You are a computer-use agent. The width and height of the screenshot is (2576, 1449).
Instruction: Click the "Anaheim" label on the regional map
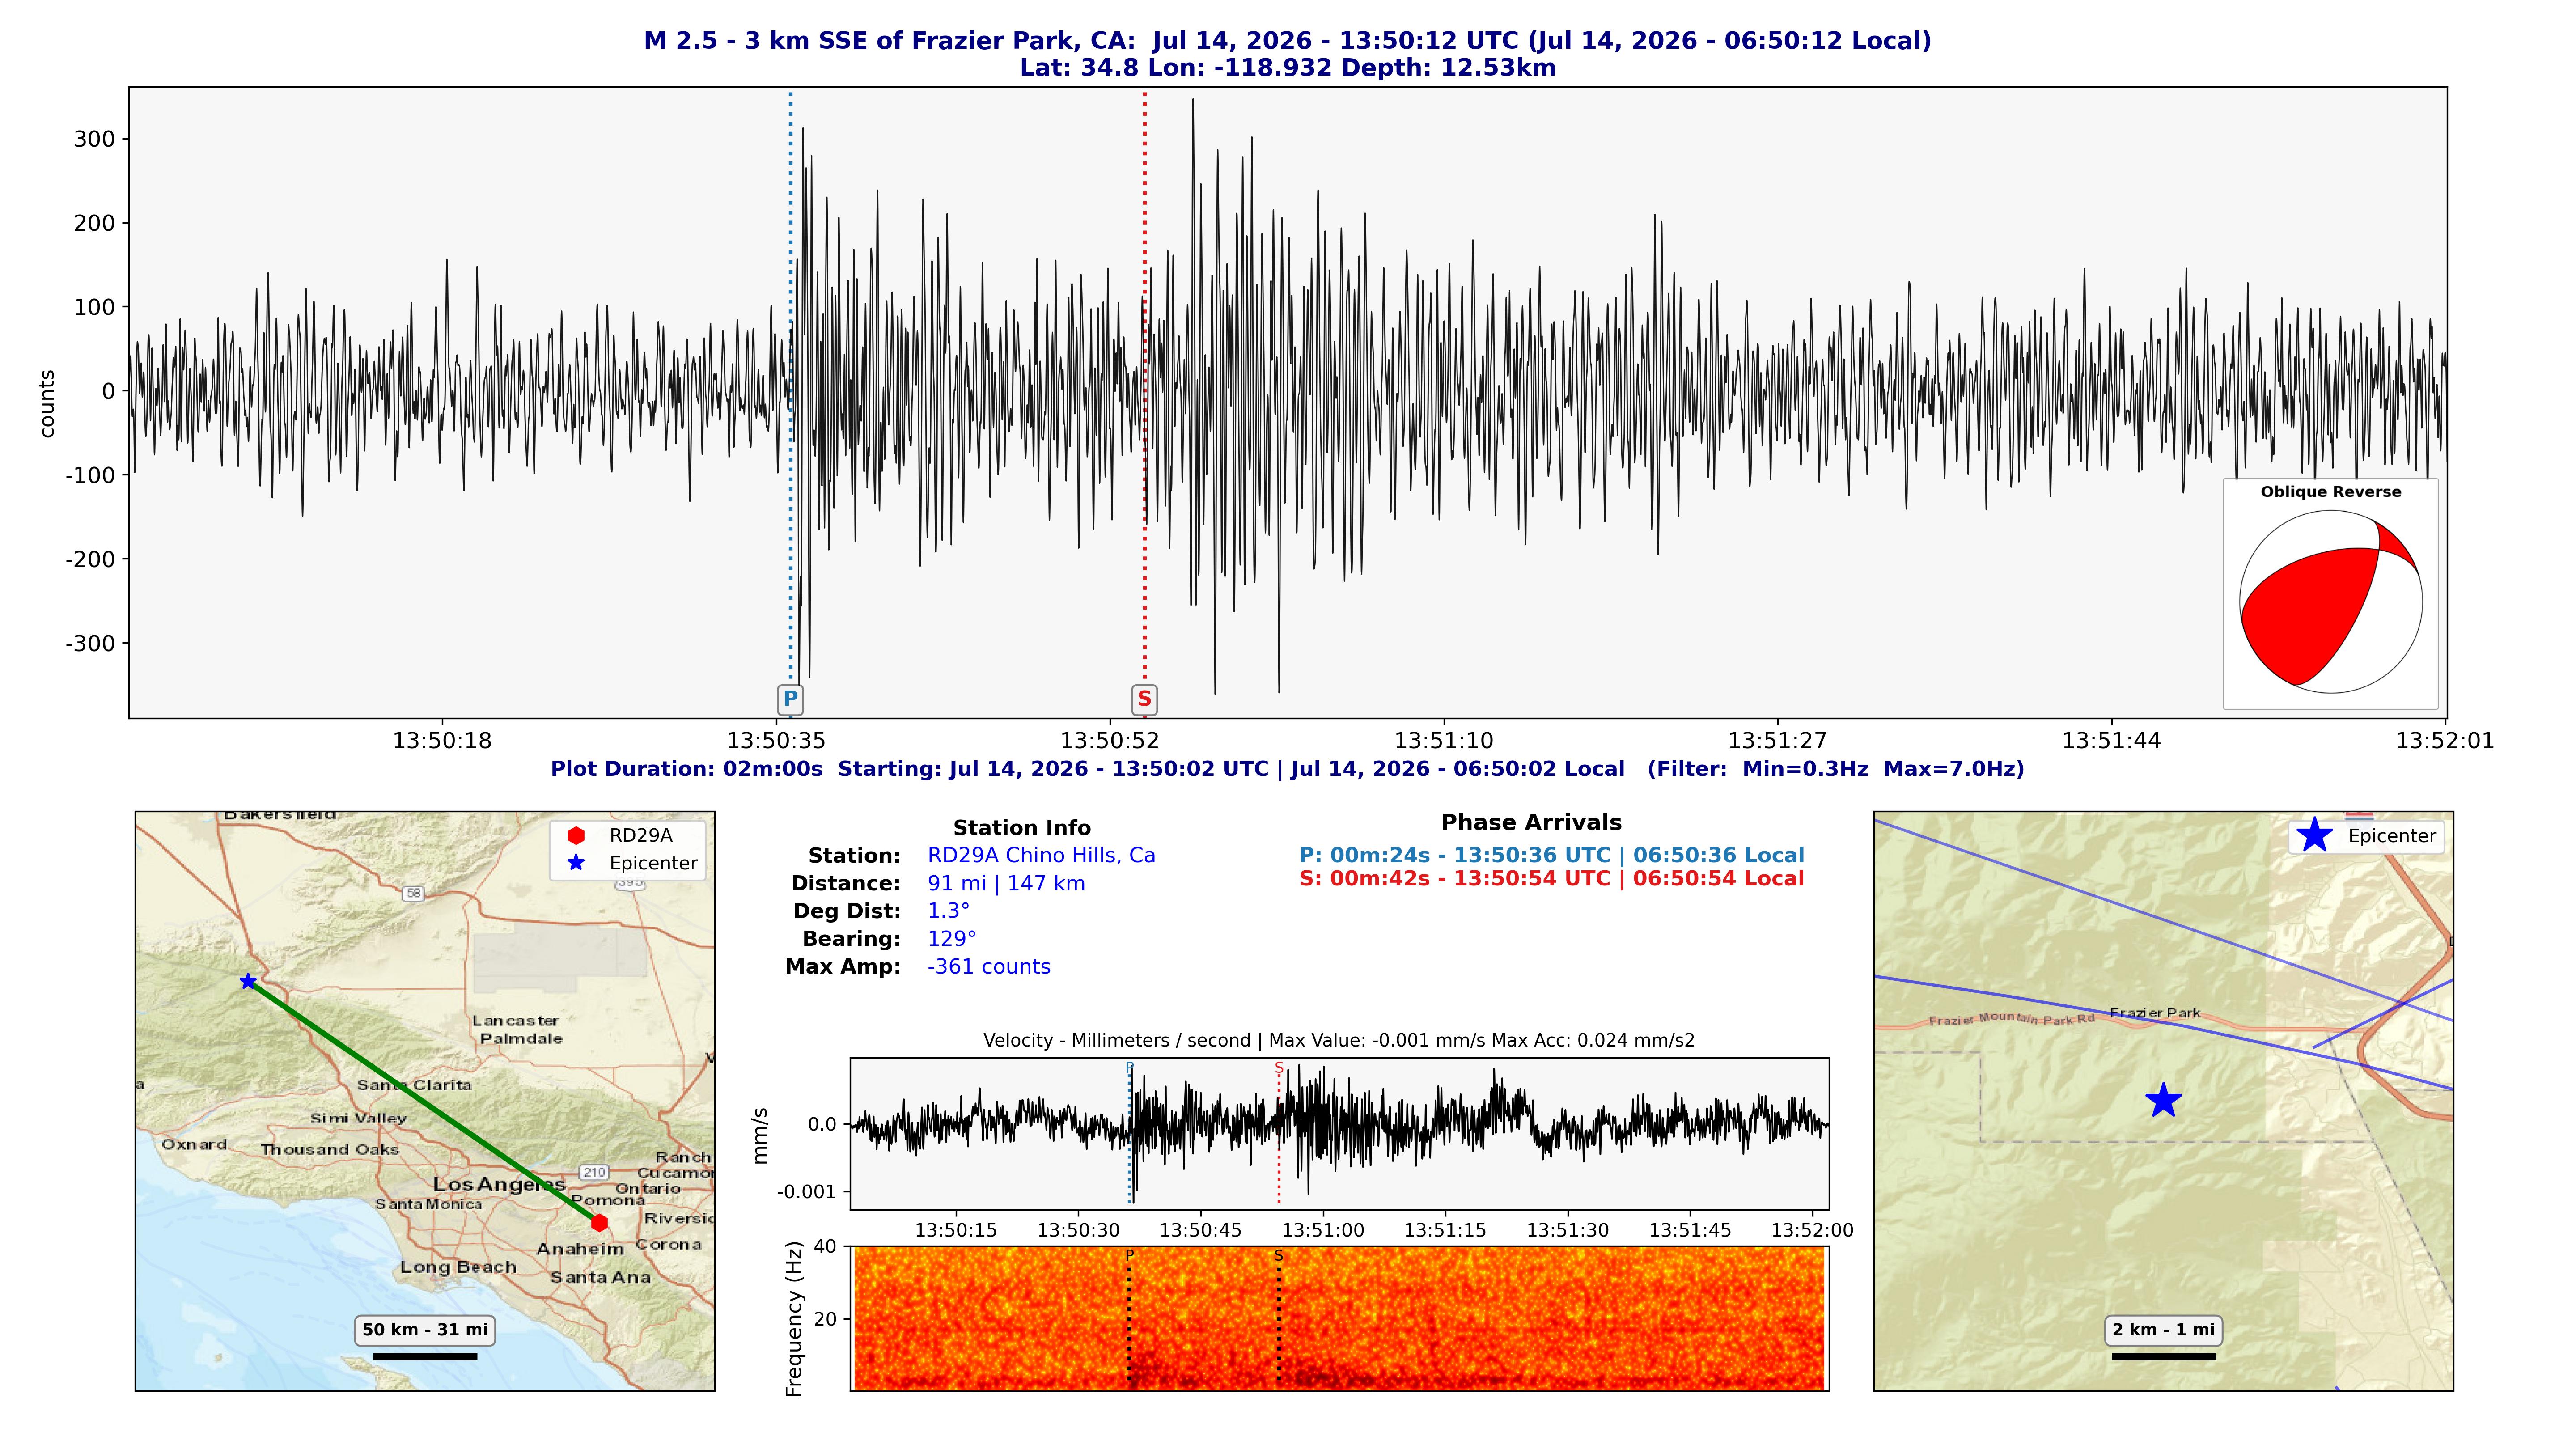point(580,1249)
